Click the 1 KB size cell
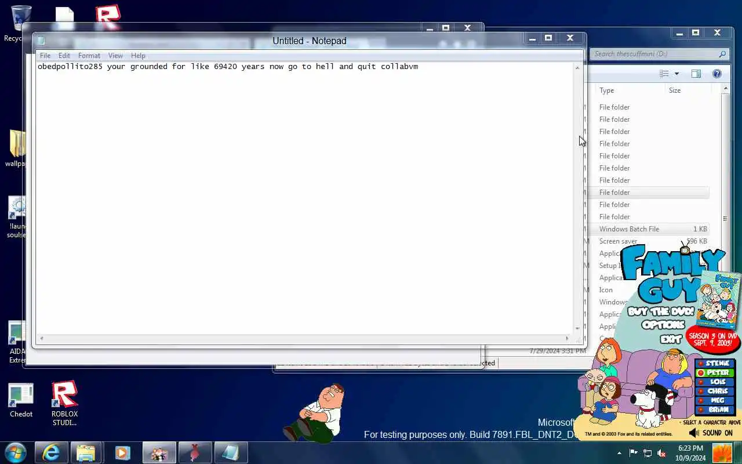Screen dimensions: 742x464 [x=700, y=229]
